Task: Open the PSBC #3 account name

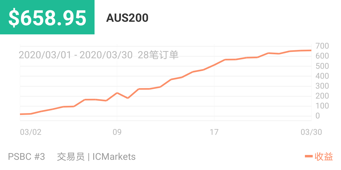Action: tap(26, 157)
